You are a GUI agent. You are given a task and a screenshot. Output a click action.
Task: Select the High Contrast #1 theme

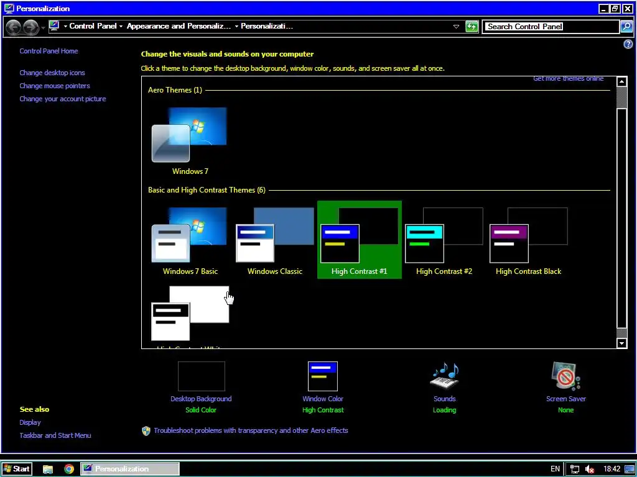tap(359, 240)
